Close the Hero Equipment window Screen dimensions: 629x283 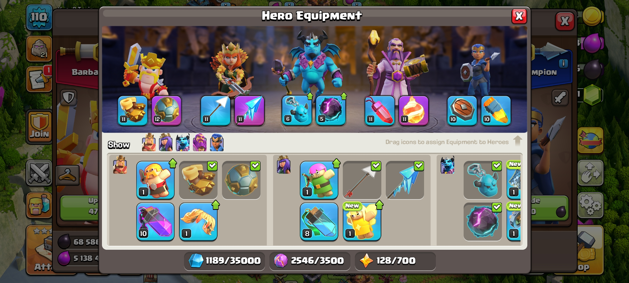[519, 17]
